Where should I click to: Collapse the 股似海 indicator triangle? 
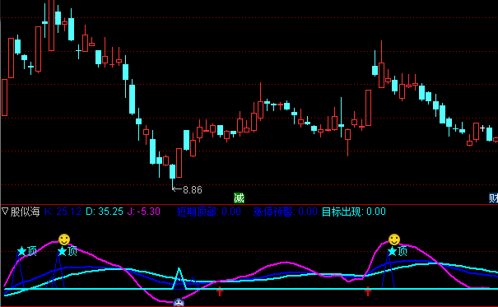5,212
